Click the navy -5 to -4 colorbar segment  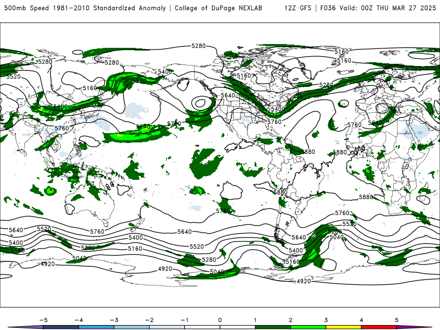point(61,327)
